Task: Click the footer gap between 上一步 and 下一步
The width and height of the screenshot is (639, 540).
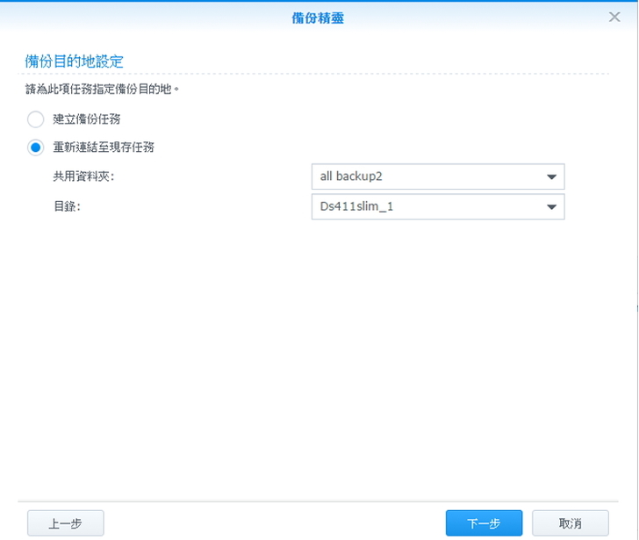Action: [x=272, y=523]
